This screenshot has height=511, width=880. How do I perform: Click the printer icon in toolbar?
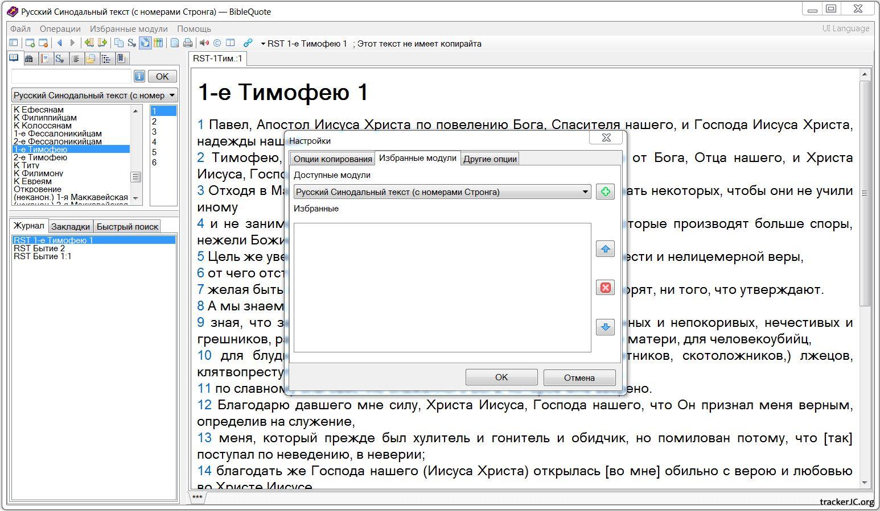pyautogui.click(x=188, y=43)
